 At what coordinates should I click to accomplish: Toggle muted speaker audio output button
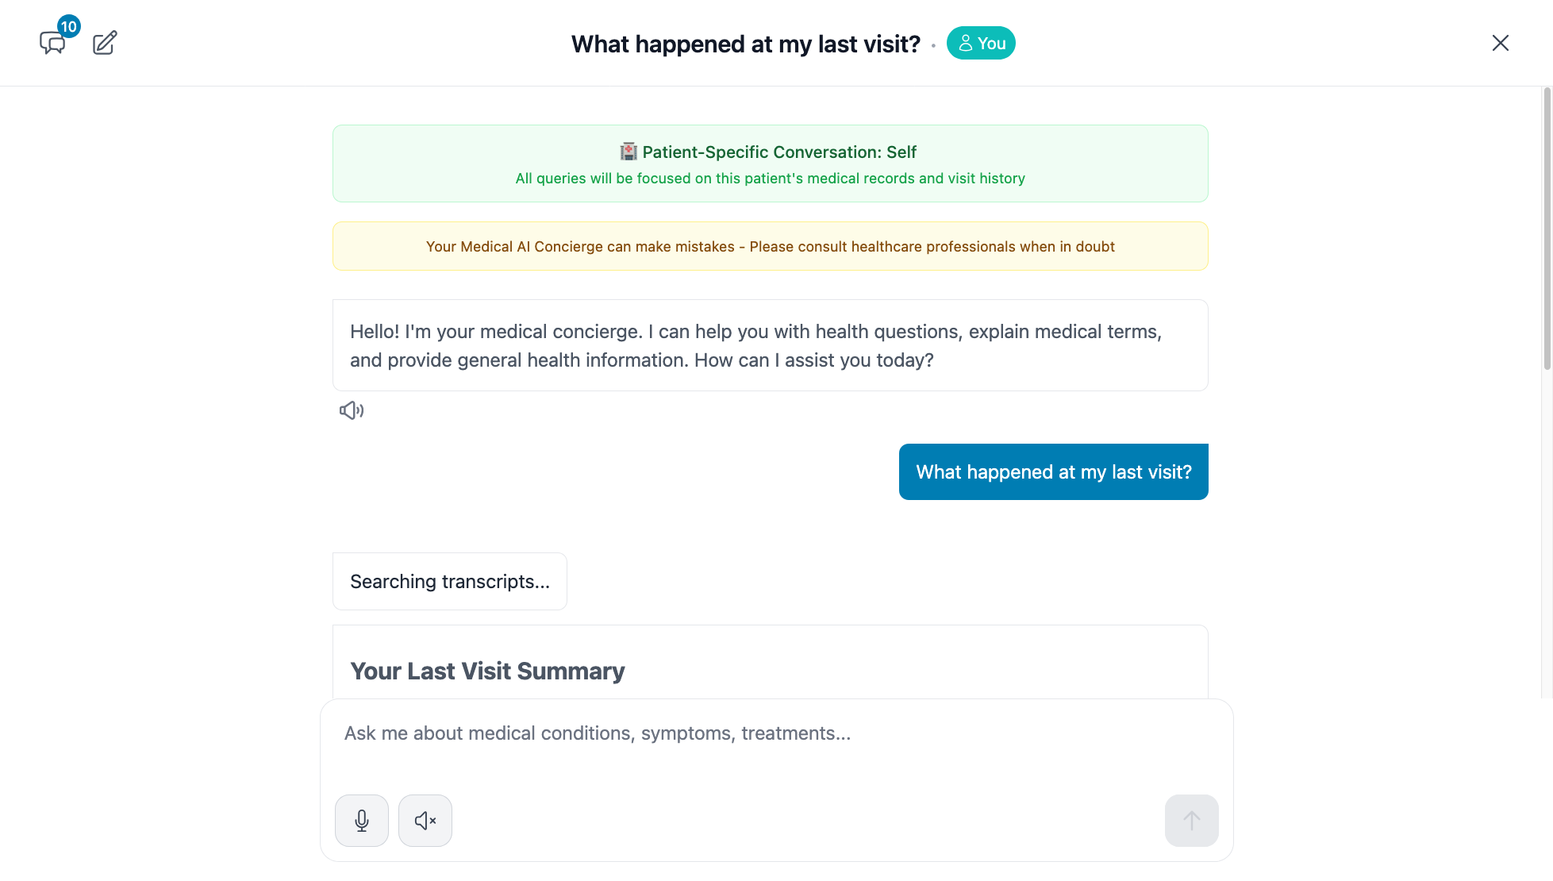pyautogui.click(x=425, y=821)
